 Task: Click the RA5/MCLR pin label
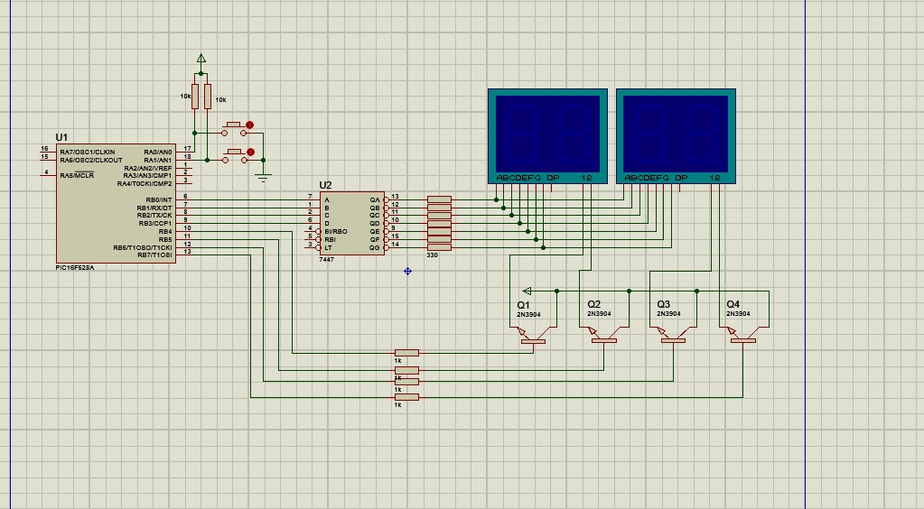coord(77,175)
